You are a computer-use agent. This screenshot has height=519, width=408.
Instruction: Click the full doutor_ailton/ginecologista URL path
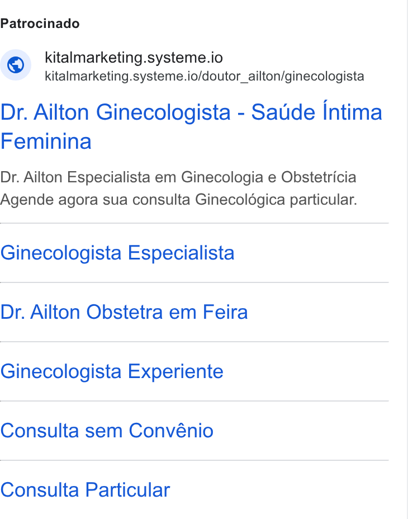pyautogui.click(x=205, y=76)
